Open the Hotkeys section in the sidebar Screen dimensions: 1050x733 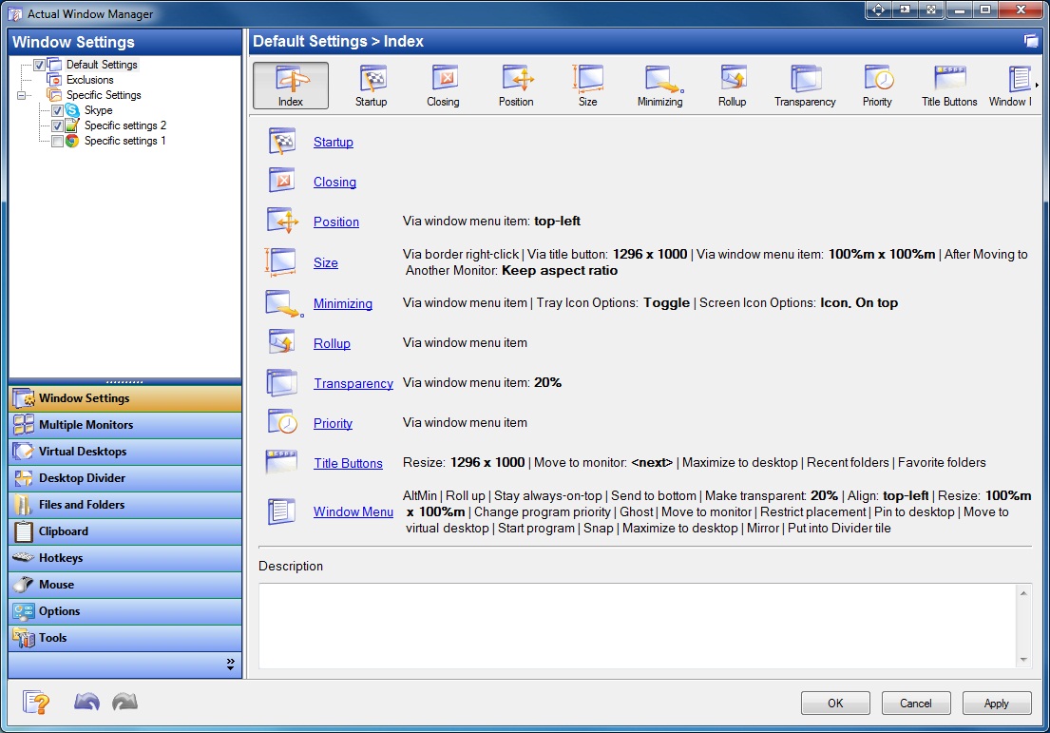point(124,558)
